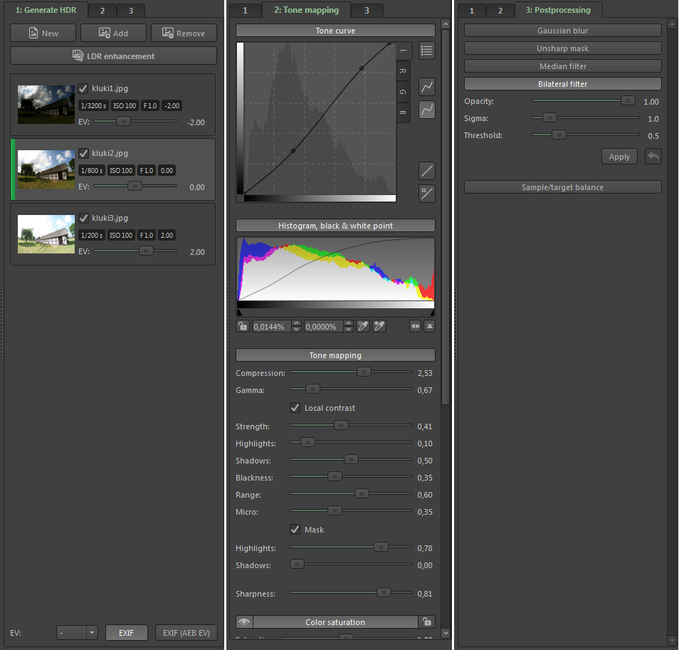Expand the Color saturation section header

pyautogui.click(x=335, y=622)
